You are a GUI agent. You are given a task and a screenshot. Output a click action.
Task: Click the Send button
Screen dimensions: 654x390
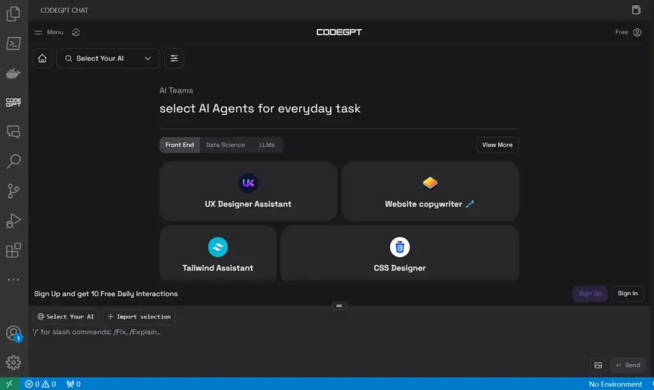click(x=628, y=365)
